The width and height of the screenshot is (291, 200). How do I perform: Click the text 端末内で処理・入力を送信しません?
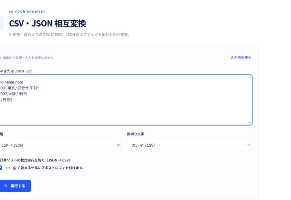28,58
